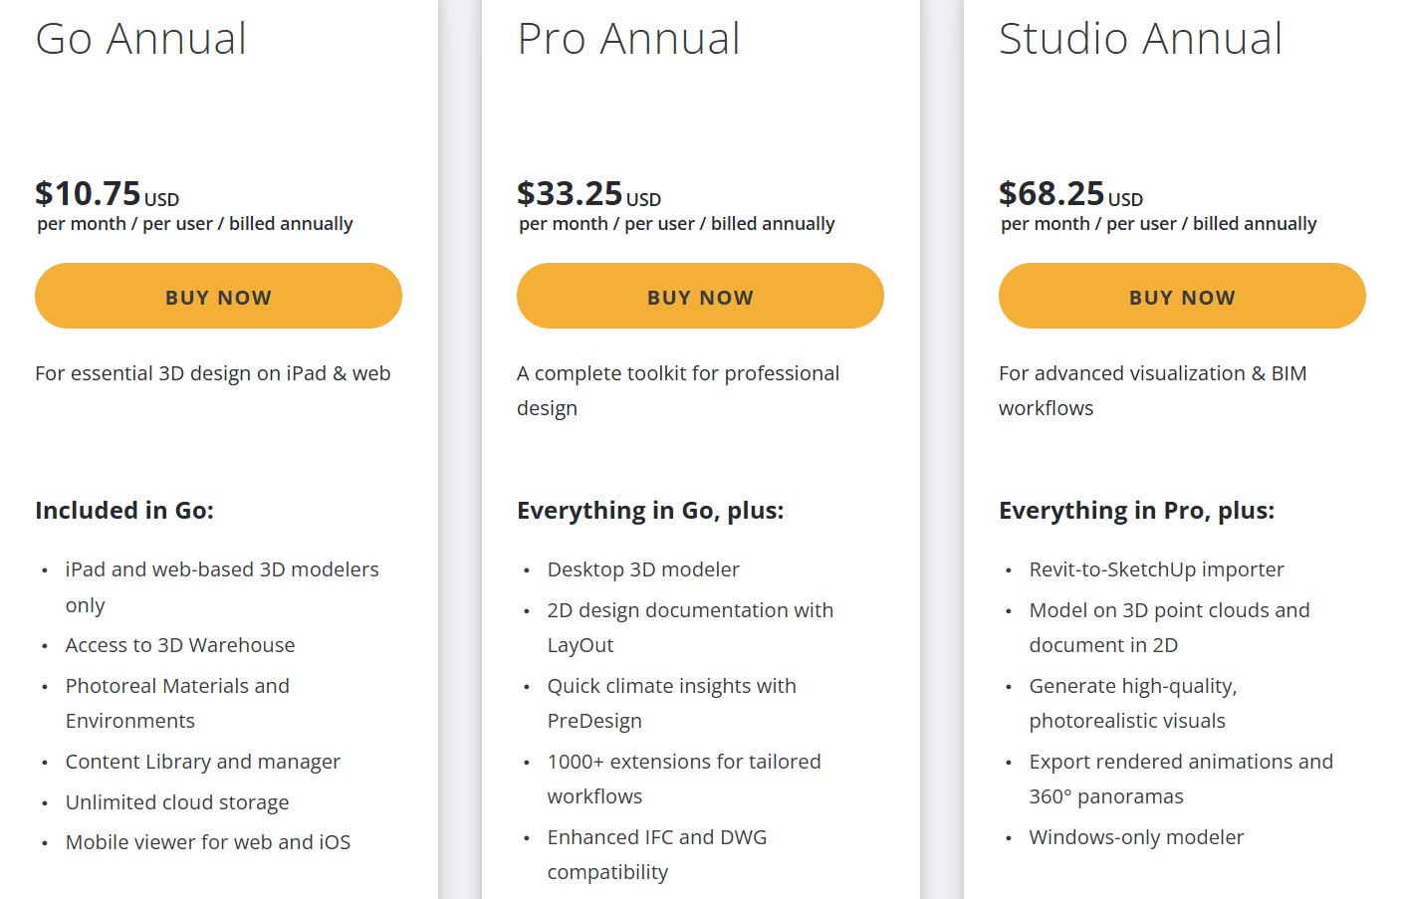Click 'Unlimited cloud storage' list item
Viewport: 1401px width, 899px height.
(x=177, y=802)
